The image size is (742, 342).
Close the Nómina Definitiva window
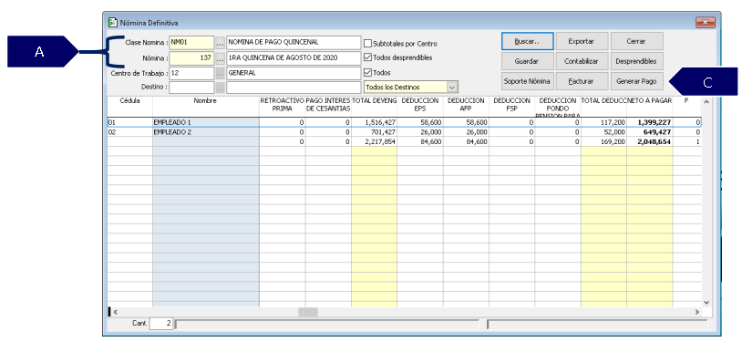[x=706, y=22]
